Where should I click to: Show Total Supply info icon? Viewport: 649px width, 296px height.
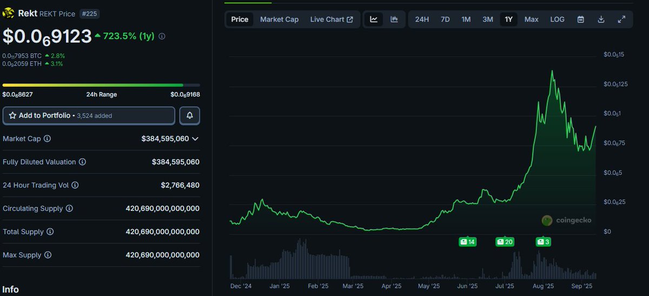click(50, 231)
